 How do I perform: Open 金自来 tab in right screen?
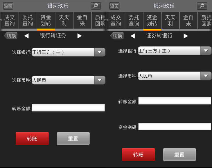pyautogui.click(x=188, y=20)
